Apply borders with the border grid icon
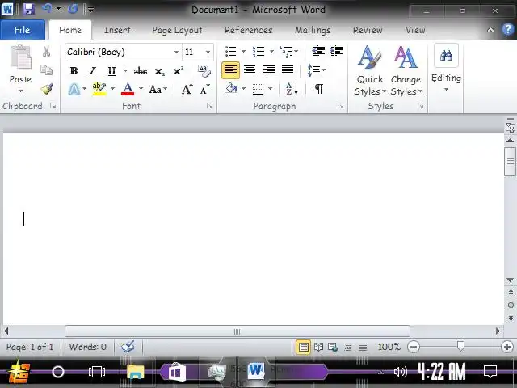 258,89
